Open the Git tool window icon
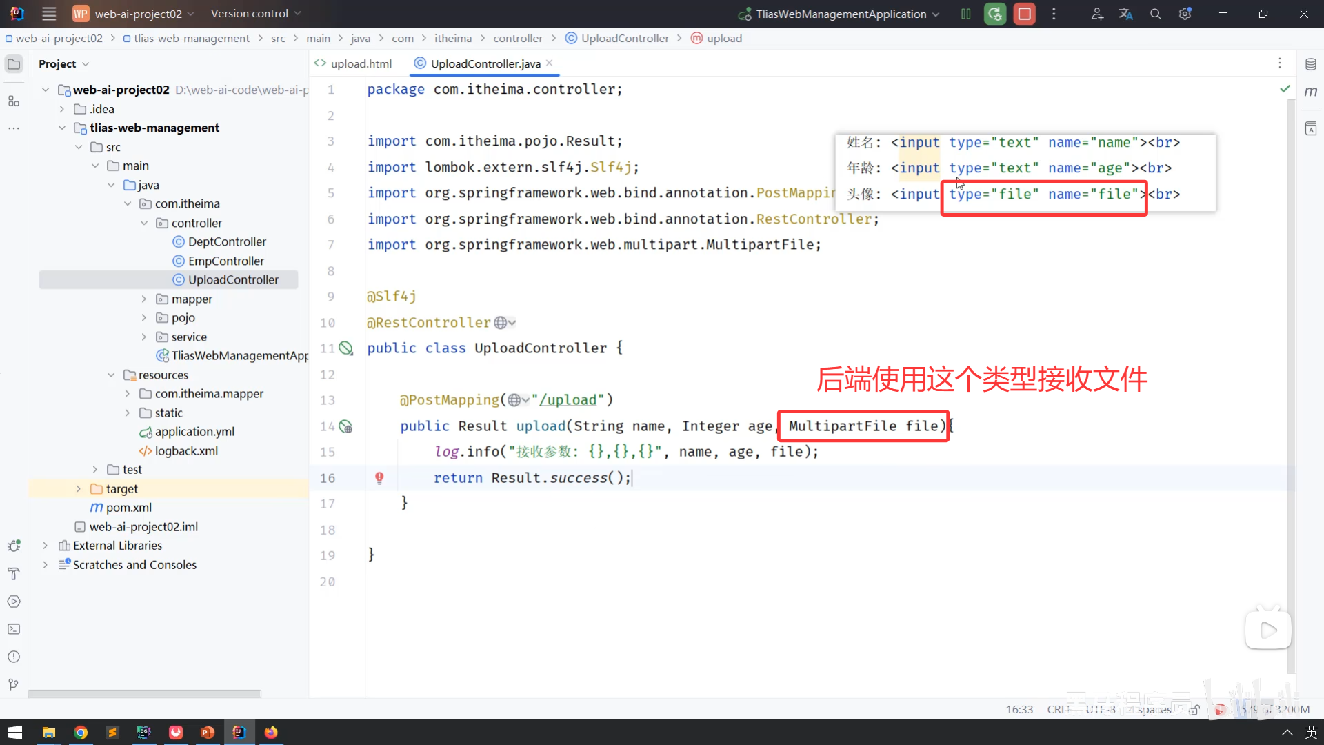Screen dimensions: 1324x745 tap(14, 684)
